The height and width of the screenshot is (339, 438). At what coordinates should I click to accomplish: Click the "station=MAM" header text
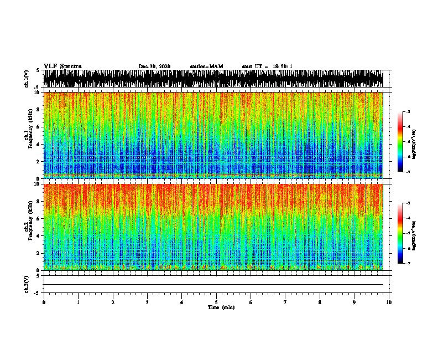click(x=206, y=66)
